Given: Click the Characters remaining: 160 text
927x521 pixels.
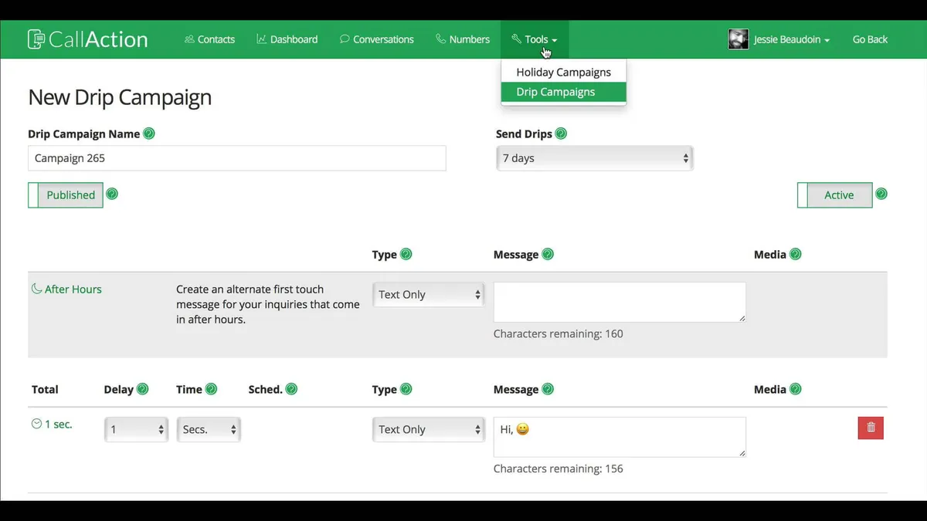Looking at the screenshot, I should (x=558, y=333).
